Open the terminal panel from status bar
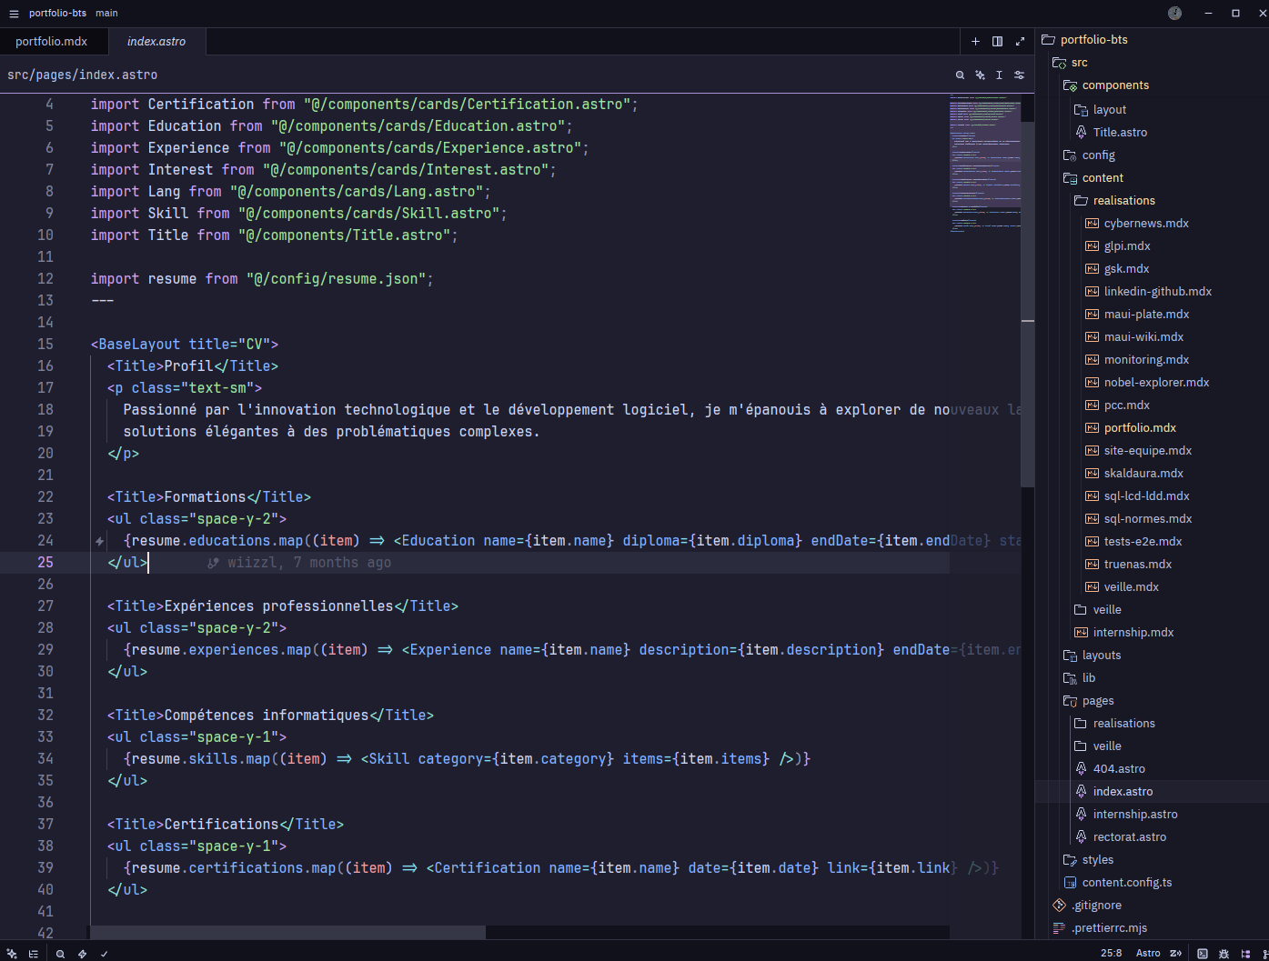The height and width of the screenshot is (961, 1269). click(x=1203, y=954)
